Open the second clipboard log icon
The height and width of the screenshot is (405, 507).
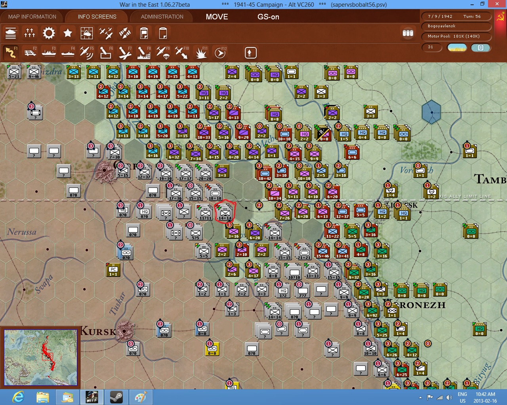click(163, 33)
